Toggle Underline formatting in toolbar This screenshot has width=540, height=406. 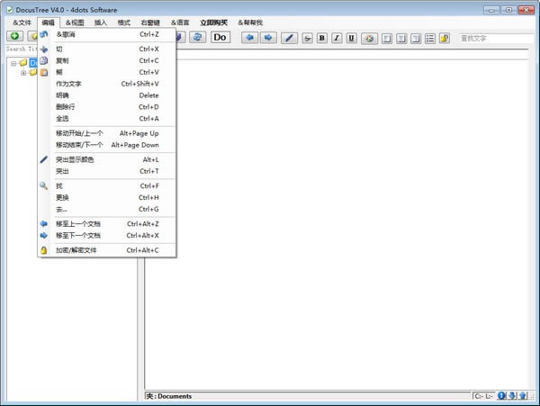(351, 38)
